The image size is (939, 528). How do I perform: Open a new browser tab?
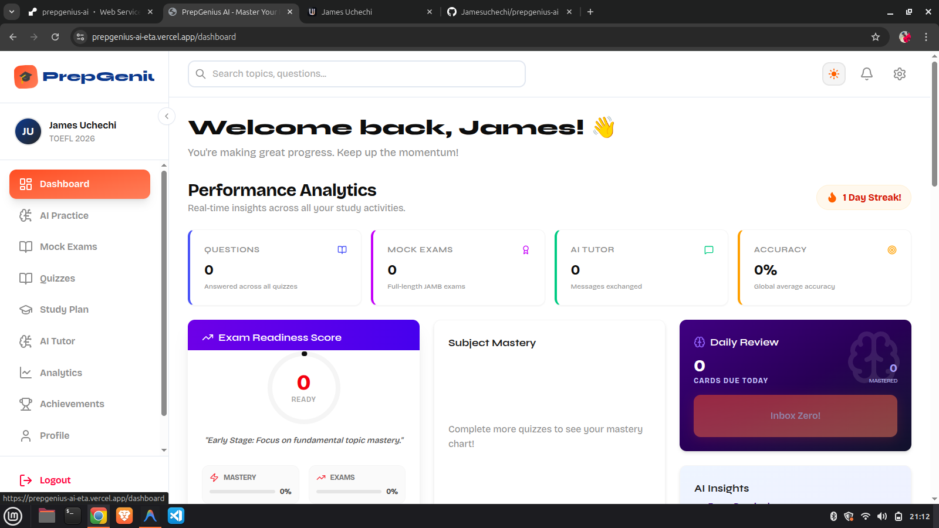point(590,12)
